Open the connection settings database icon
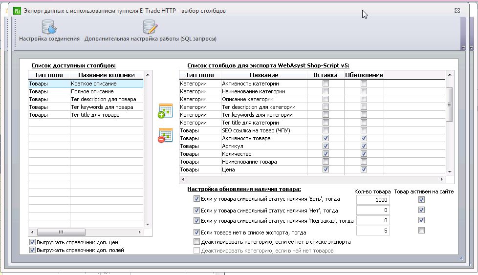This screenshot has width=478, height=275. point(49,27)
